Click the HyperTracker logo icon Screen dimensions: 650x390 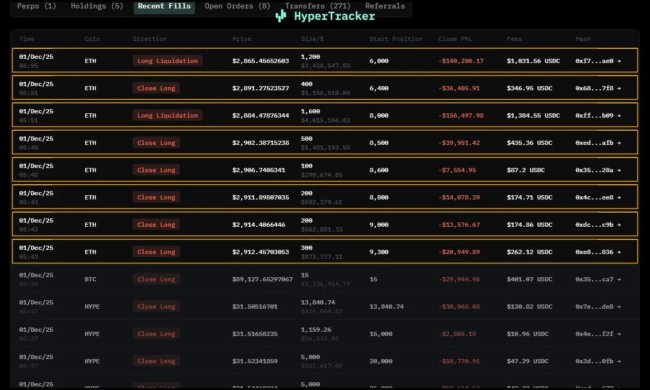[x=281, y=16]
